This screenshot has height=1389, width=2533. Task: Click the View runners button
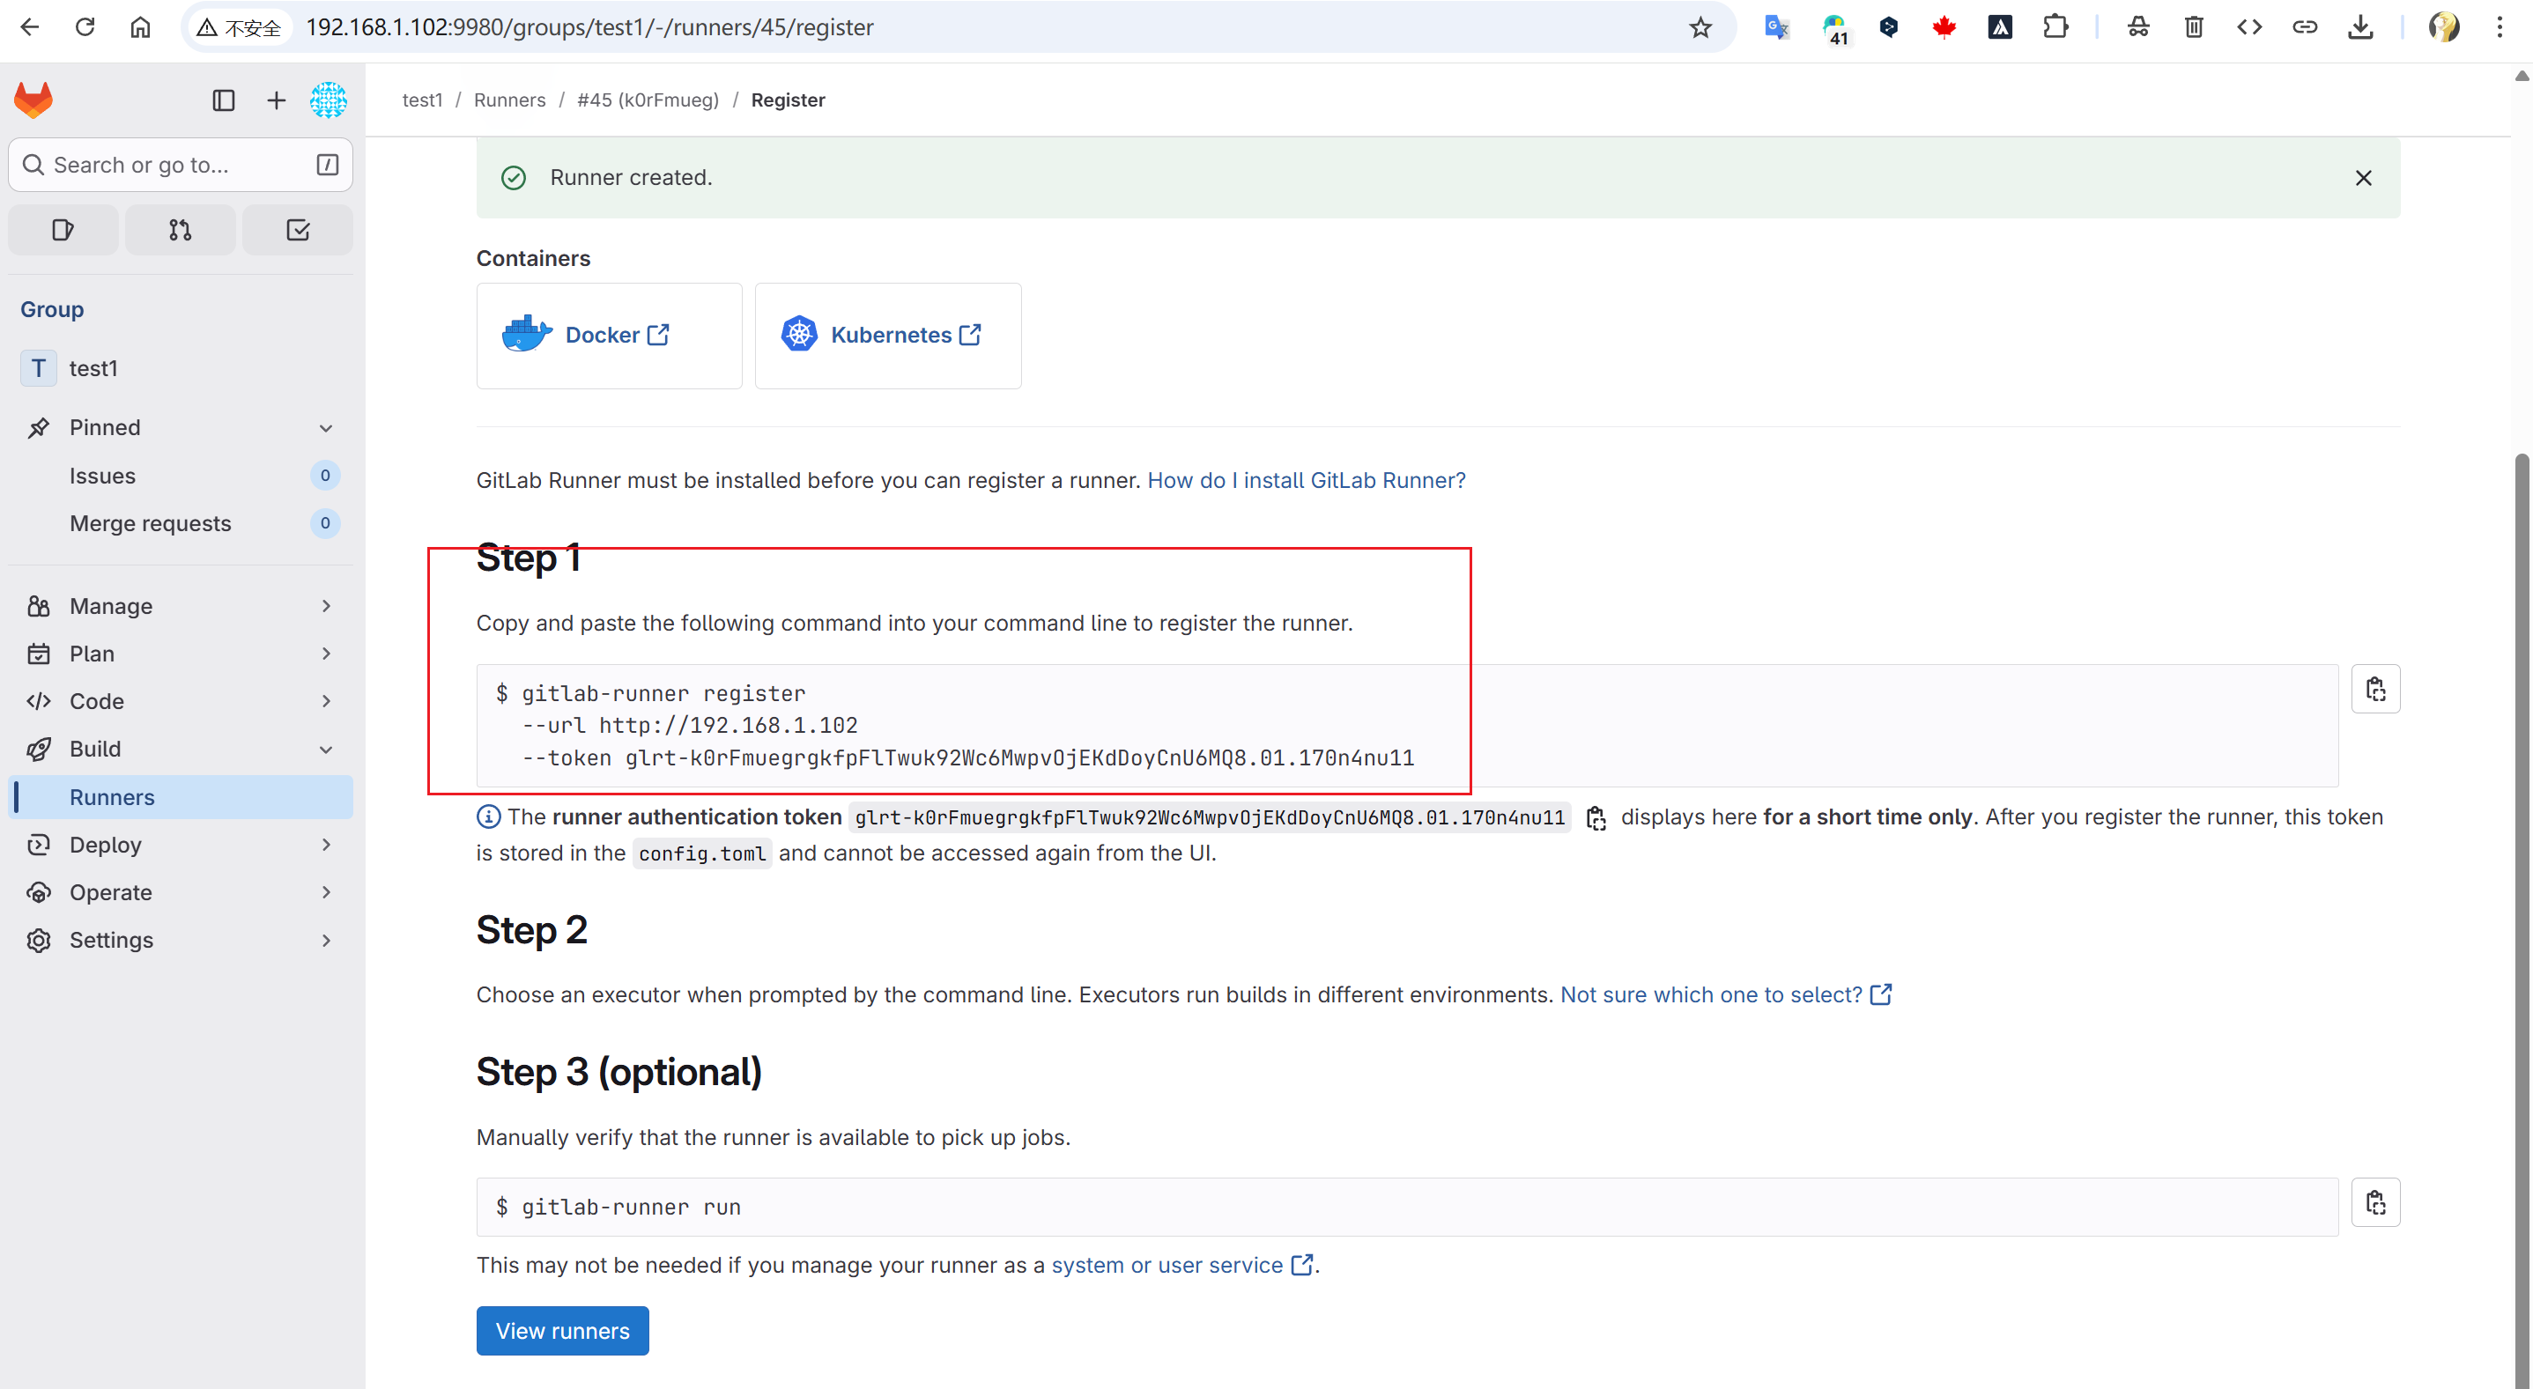click(562, 1331)
